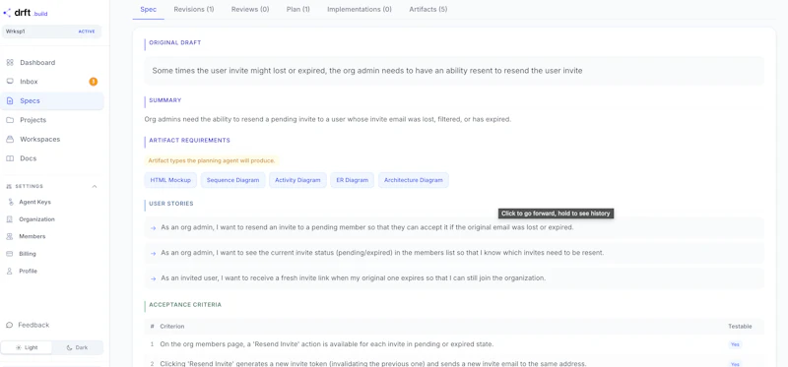The width and height of the screenshot is (788, 367).
Task: Switch to Light theme
Action: point(27,347)
